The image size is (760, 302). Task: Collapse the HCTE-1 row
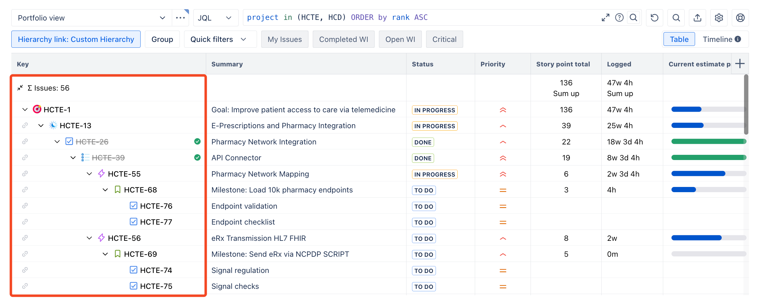click(25, 110)
